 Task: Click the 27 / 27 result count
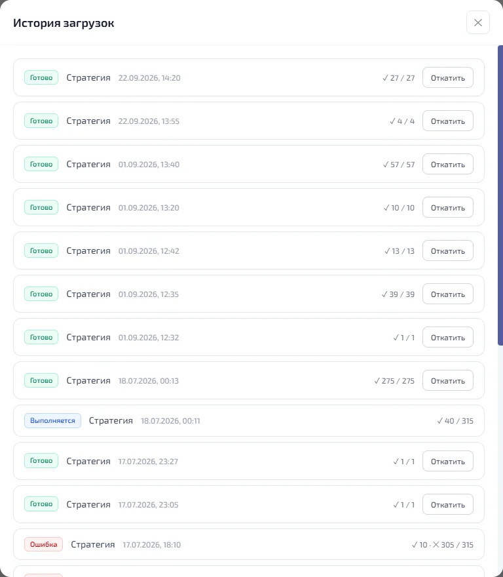(398, 78)
